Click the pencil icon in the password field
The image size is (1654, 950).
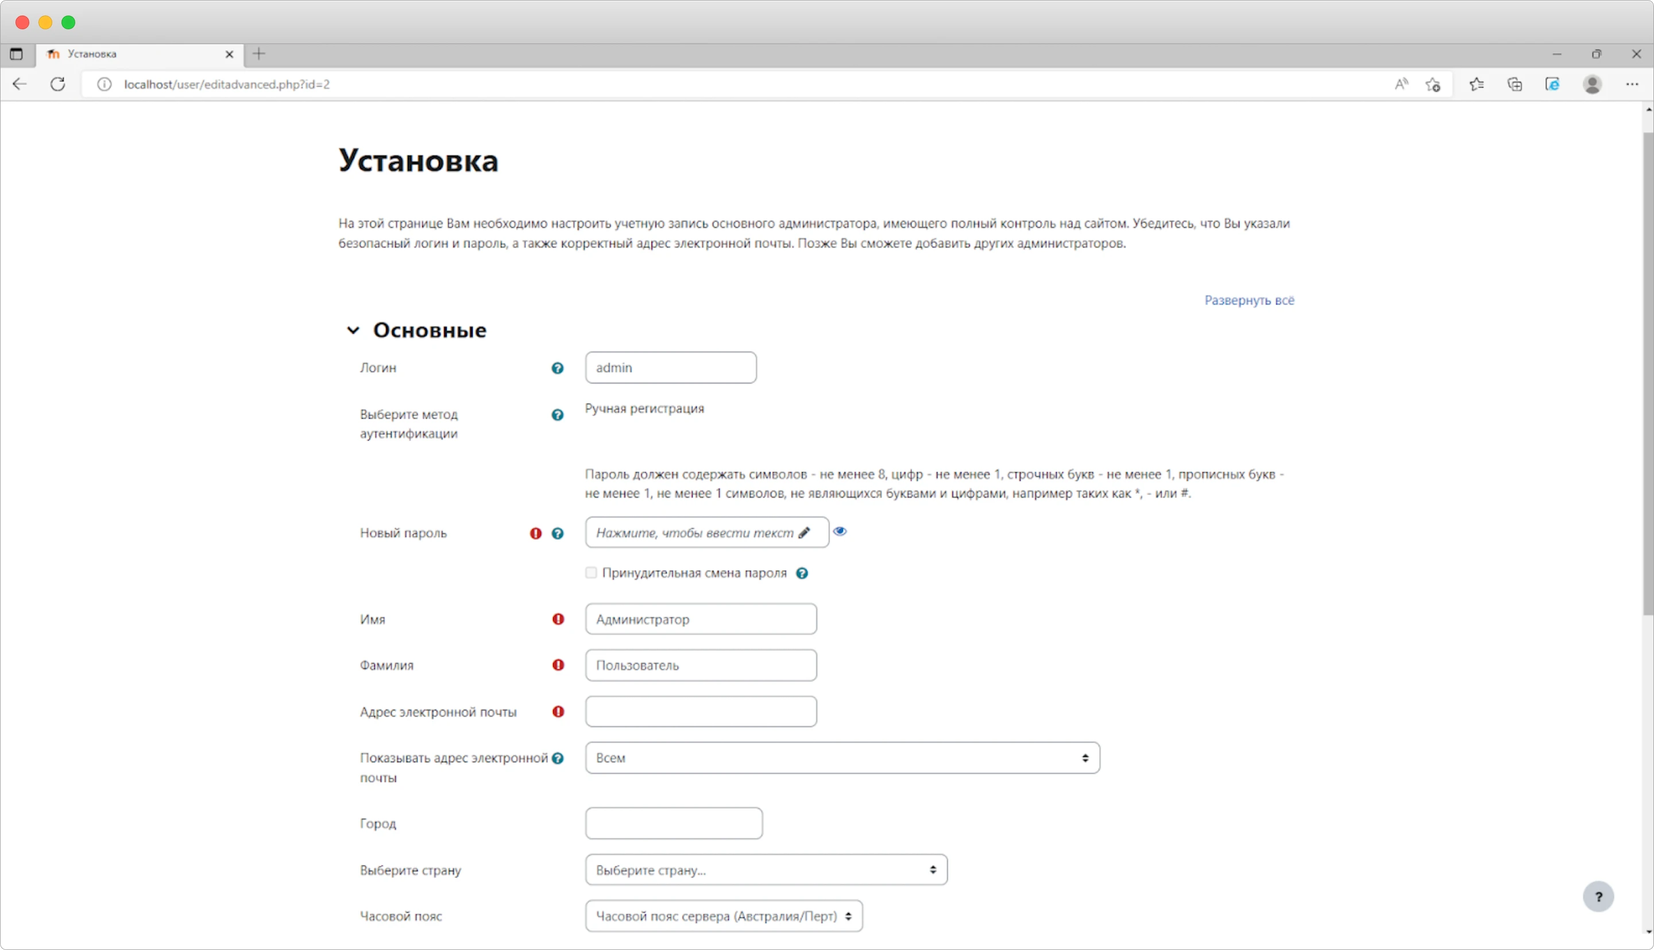[803, 532]
